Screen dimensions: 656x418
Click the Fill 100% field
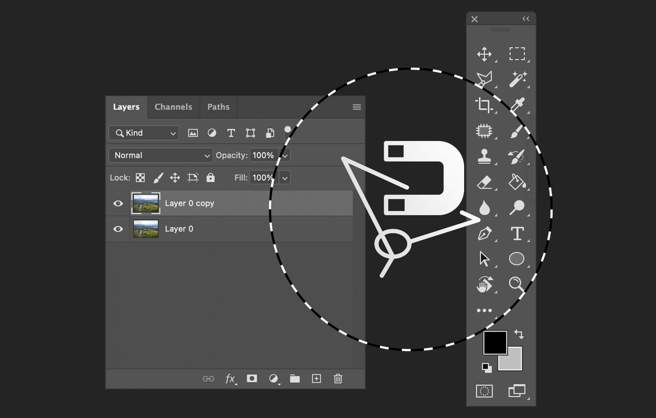(x=263, y=178)
